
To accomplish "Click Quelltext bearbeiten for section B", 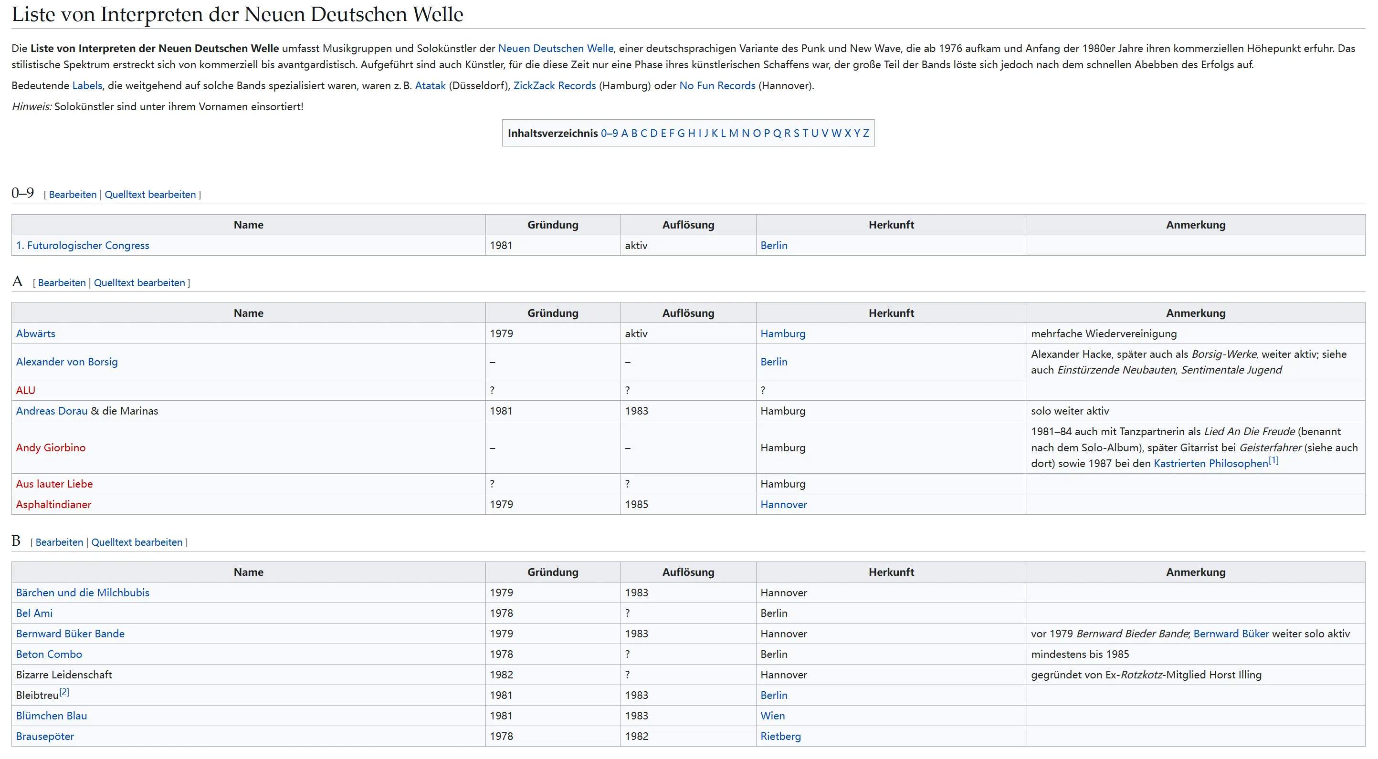I will pos(137,542).
